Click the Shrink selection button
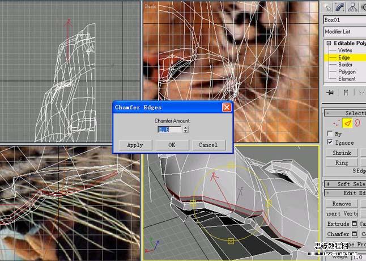 [x=342, y=153]
